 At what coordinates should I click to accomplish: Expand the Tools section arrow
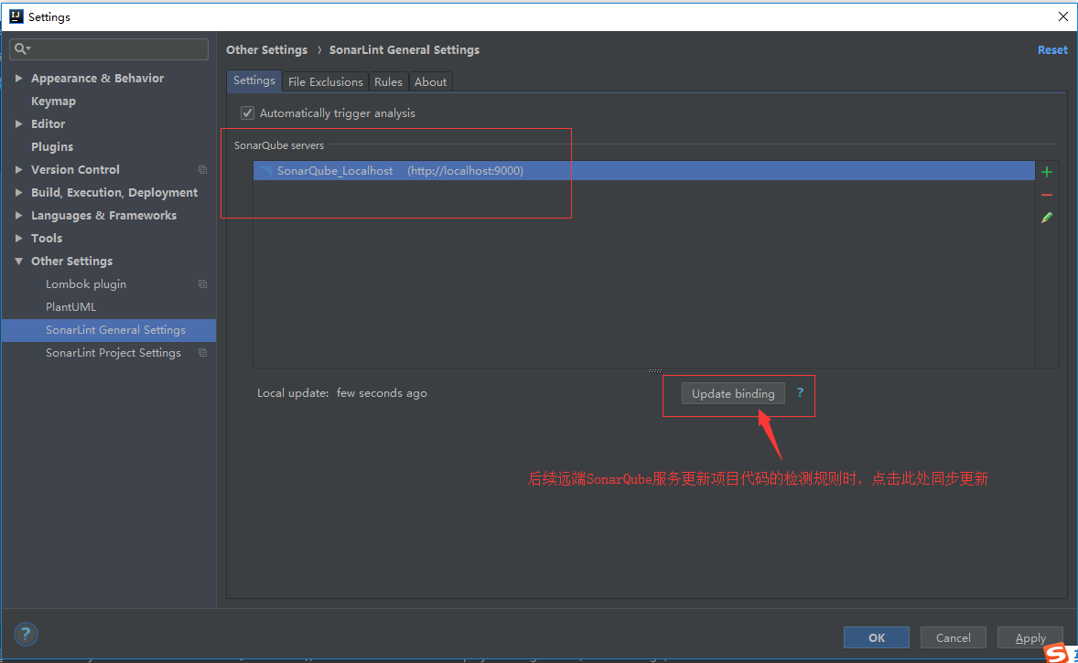tap(18, 238)
